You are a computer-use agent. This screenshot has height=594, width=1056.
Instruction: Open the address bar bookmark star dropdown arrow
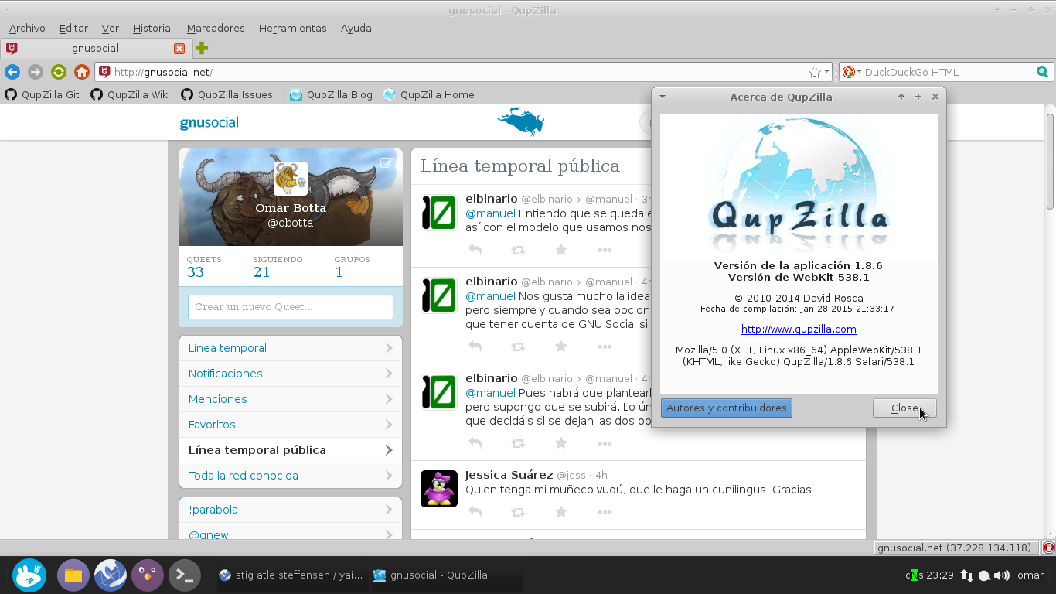pos(826,72)
